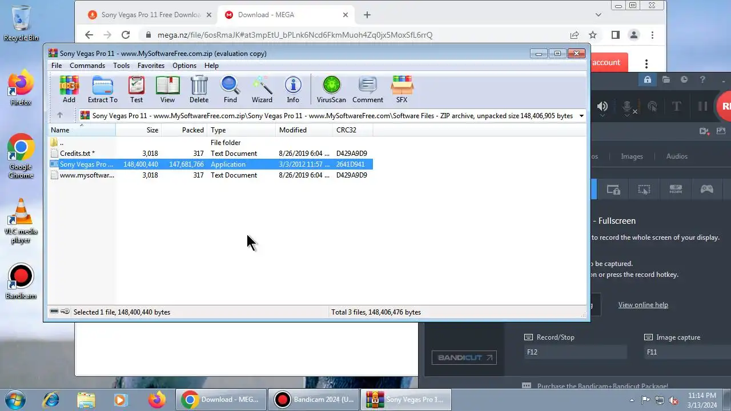
Task: Open the Options menu
Action: 184,66
